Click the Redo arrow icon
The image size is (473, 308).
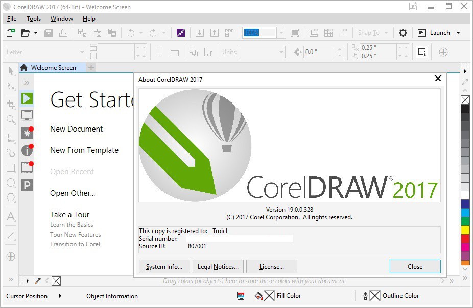pyautogui.click(x=153, y=33)
